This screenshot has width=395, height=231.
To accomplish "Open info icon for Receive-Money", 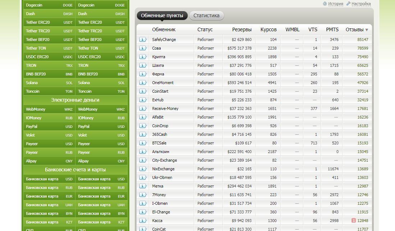I will pyautogui.click(x=143, y=108).
